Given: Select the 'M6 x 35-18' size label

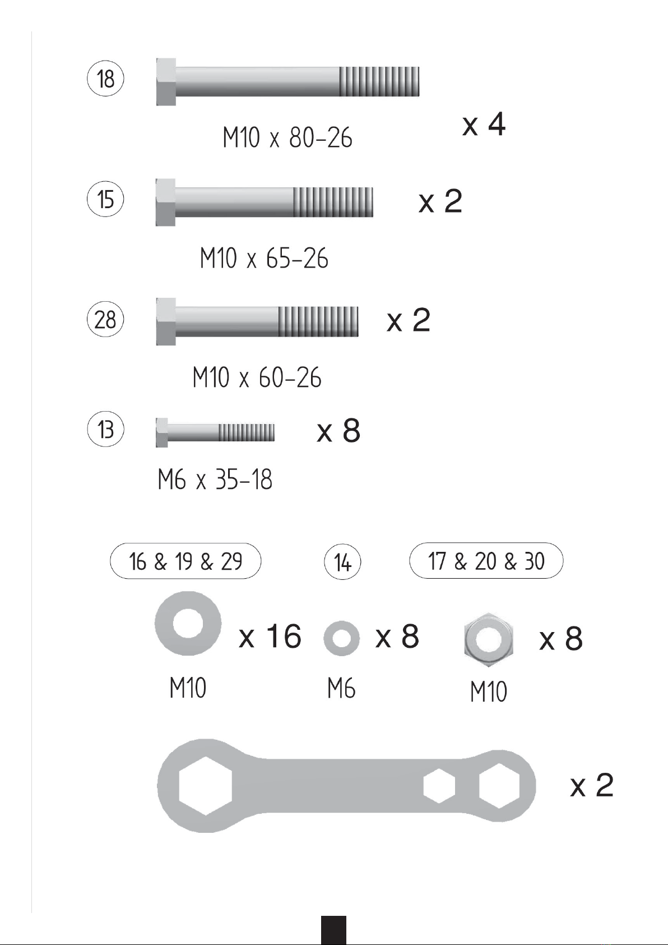Looking at the screenshot, I should point(215,480).
